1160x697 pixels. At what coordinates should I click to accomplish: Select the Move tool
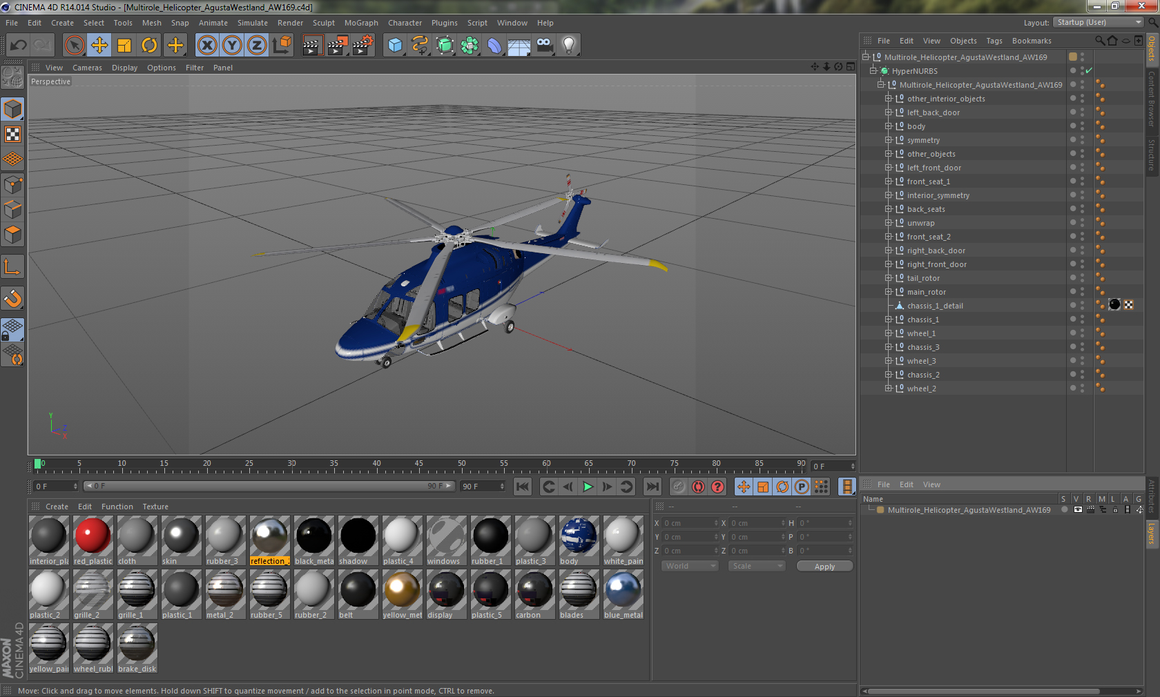coord(99,46)
